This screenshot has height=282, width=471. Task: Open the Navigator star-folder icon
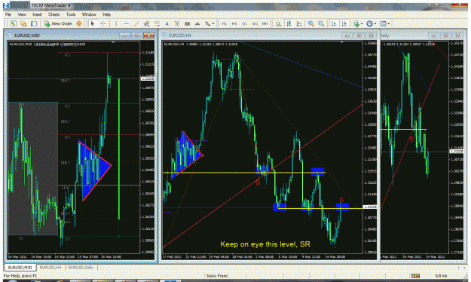pos(23,23)
